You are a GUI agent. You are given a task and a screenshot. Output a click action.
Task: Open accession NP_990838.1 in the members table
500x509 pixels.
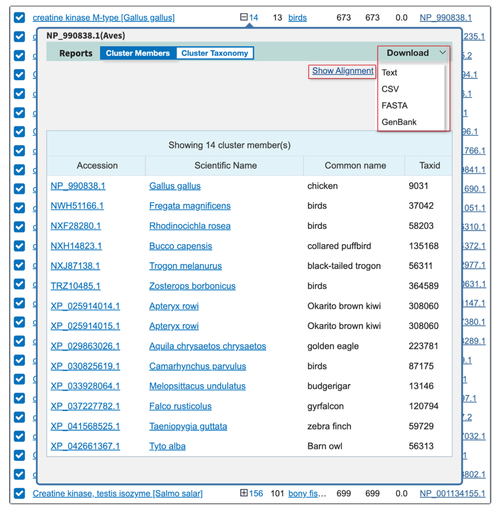[x=78, y=186]
